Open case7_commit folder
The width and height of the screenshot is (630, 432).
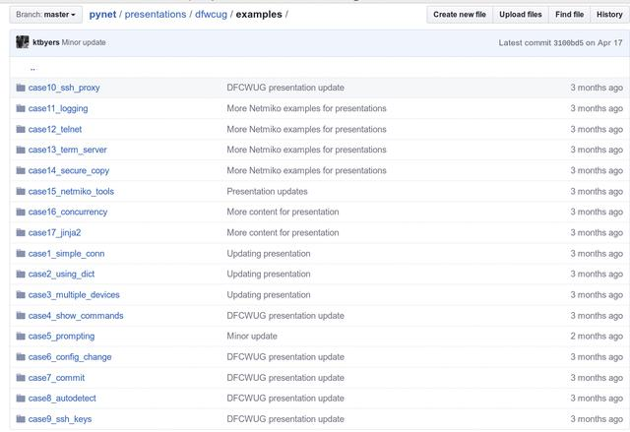[x=57, y=378]
